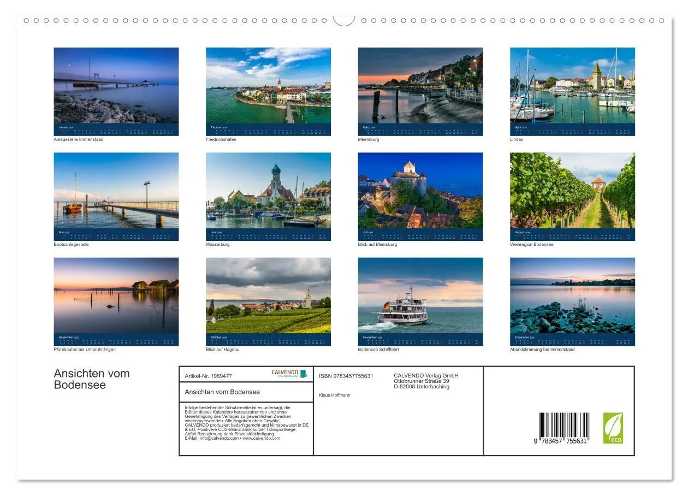Click the 'Januar' calendar strip

point(116,129)
